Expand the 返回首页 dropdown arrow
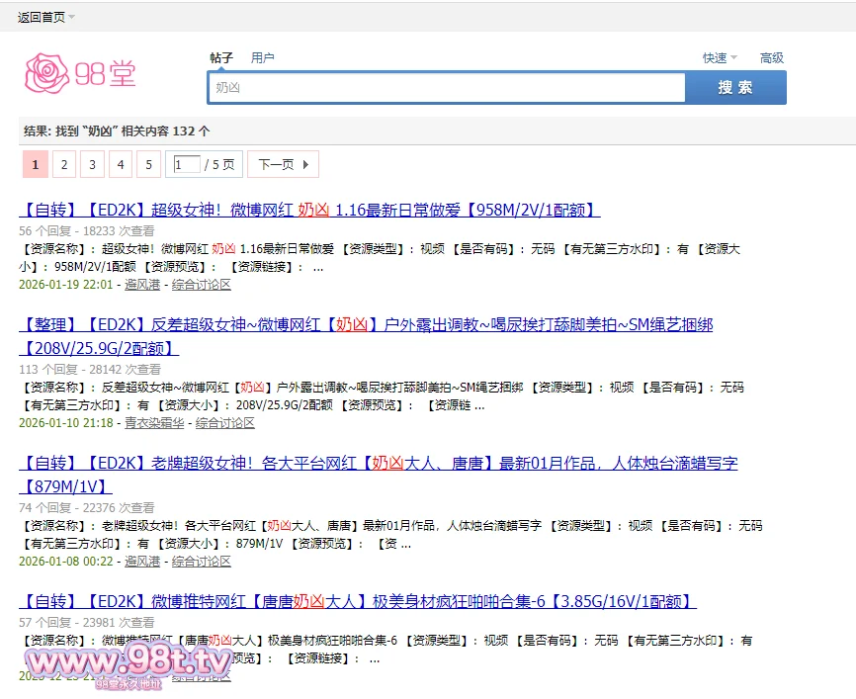Viewport: 856px width, 699px height. (72, 17)
